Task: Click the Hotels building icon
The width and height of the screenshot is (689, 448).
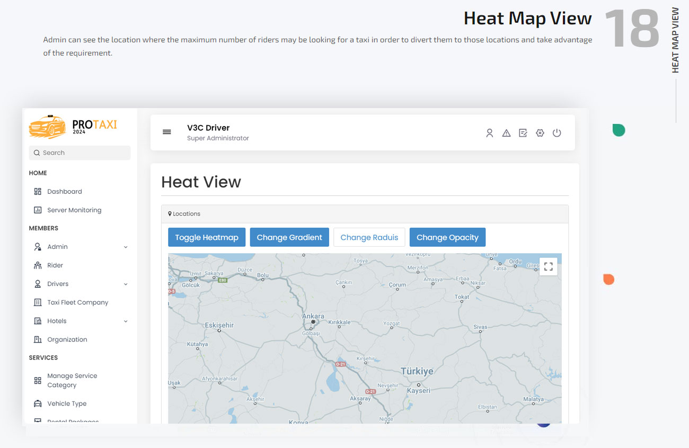Action: (38, 321)
